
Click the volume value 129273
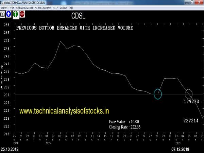pos(191,101)
